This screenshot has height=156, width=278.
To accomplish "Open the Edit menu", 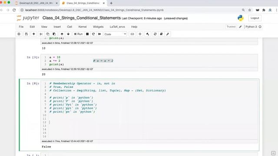I will pos(32,27).
